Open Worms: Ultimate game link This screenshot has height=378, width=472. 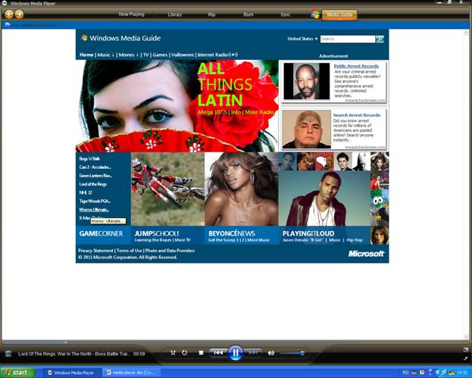94,210
